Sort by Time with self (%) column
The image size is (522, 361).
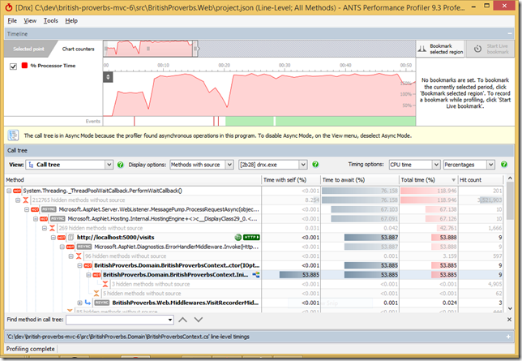(291, 180)
